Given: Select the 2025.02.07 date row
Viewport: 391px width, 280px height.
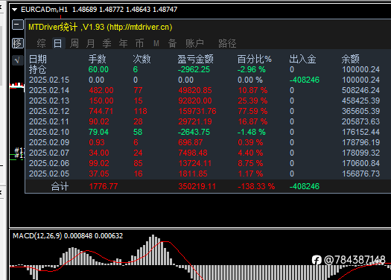Looking at the screenshot, I should point(49,153).
